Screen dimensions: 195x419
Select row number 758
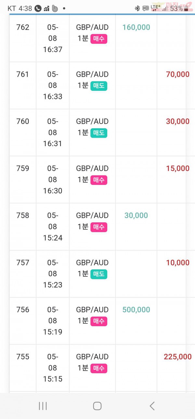[23, 215]
